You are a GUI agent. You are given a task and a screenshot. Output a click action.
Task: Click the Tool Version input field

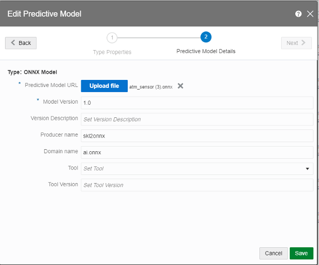pos(197,185)
